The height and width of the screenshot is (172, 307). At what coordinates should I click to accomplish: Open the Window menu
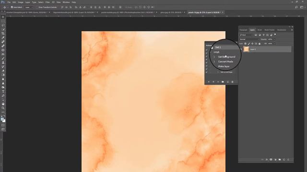click(66, 2)
